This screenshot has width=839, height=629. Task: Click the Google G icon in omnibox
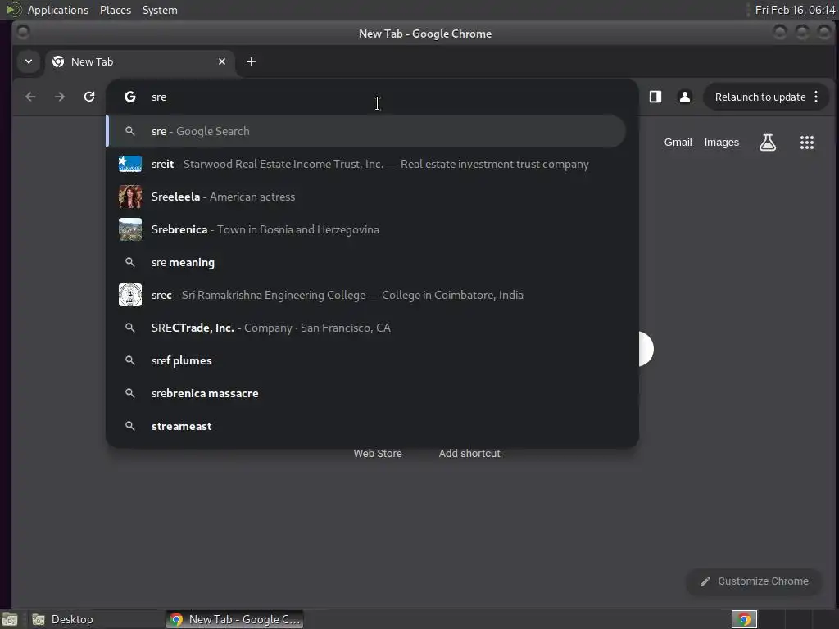(130, 97)
